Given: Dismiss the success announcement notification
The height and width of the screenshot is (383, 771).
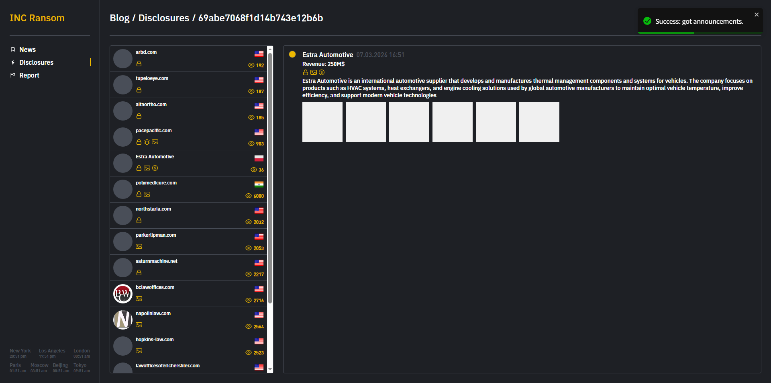Looking at the screenshot, I should [x=757, y=14].
